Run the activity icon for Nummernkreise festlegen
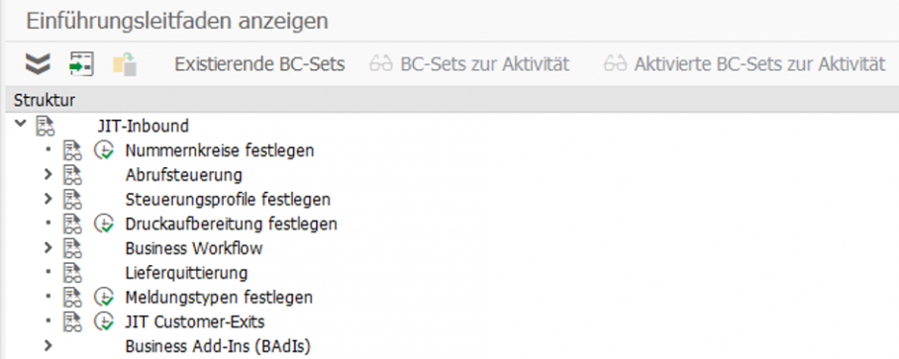The height and width of the screenshot is (359, 899). (104, 151)
